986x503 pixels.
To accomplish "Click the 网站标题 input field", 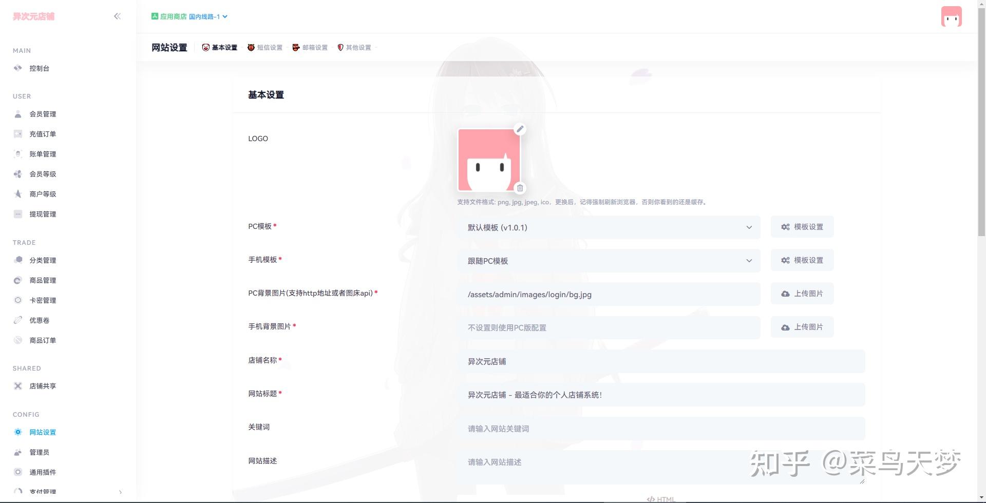I will (x=661, y=395).
